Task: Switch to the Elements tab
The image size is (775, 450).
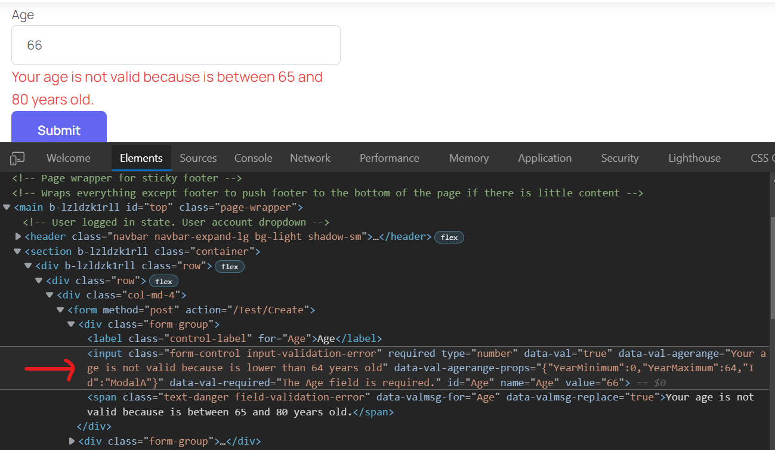Action: pyautogui.click(x=141, y=158)
